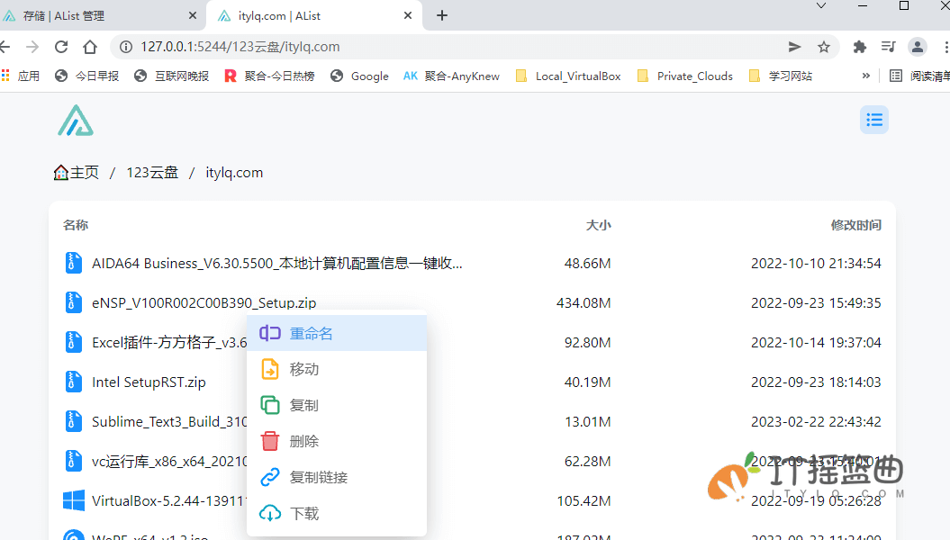950x540 pixels.
Task: Click the copy icon beside 复制
Action: pyautogui.click(x=269, y=405)
